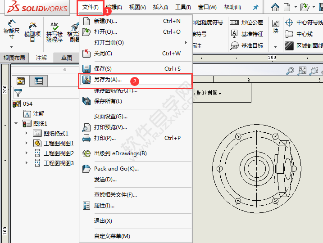Image resolution: width=323 pixels, height=243 pixels.
Task: Select 打印预览(V)... menu entry
Action: coord(136,127)
